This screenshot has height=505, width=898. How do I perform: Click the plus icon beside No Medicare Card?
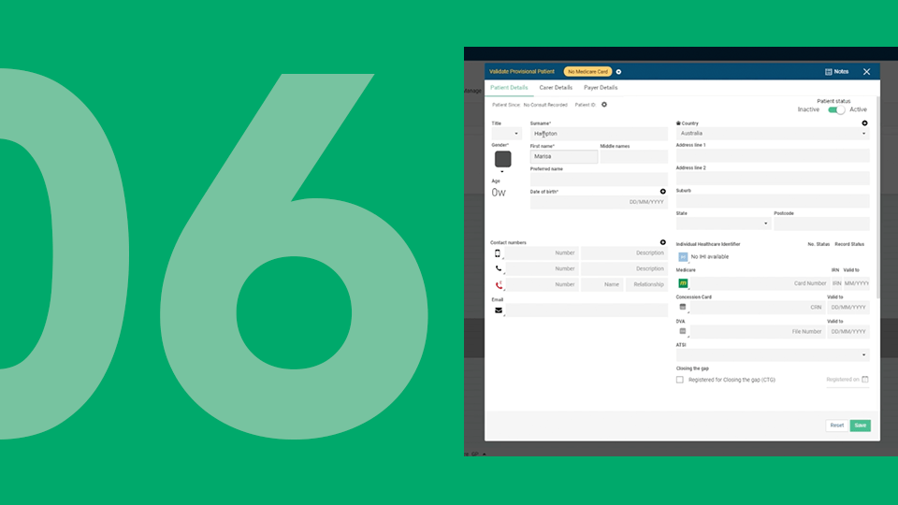tap(618, 72)
